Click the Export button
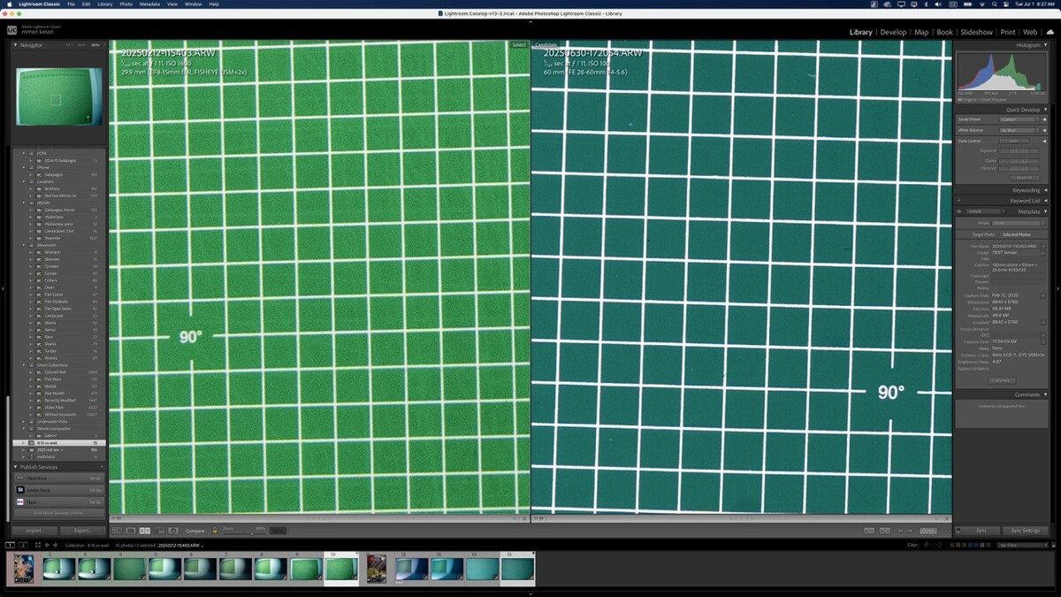This screenshot has width=1061, height=597. point(82,531)
